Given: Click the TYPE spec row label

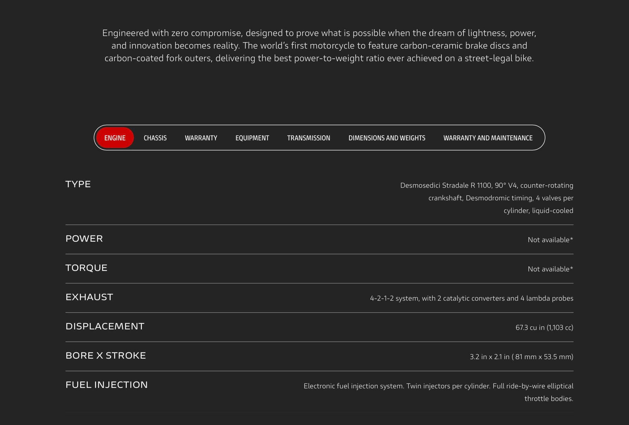Looking at the screenshot, I should click(78, 184).
